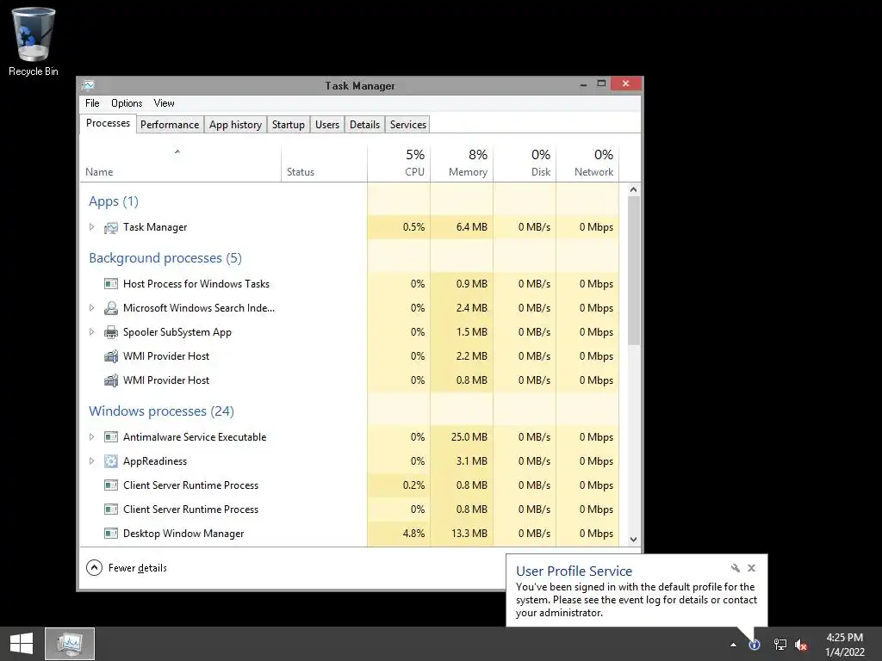The height and width of the screenshot is (661, 882).
Task: Click the Desktop Window Manager icon
Action: point(111,534)
